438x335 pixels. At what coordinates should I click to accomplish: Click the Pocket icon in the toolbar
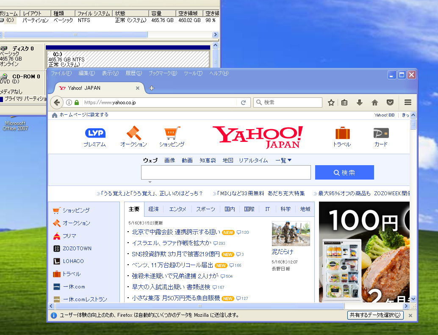coord(390,102)
